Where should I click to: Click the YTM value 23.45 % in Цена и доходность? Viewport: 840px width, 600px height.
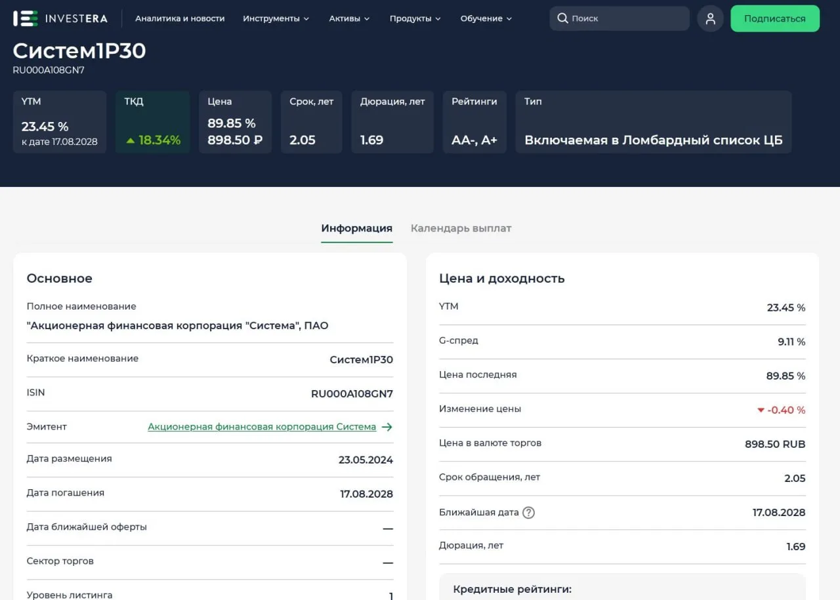[x=786, y=308]
